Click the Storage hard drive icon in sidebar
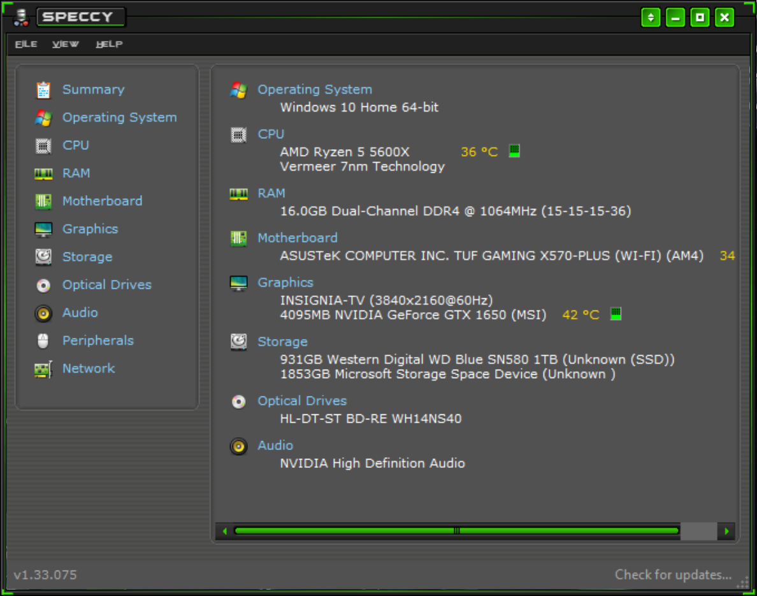757x596 pixels. coord(43,257)
